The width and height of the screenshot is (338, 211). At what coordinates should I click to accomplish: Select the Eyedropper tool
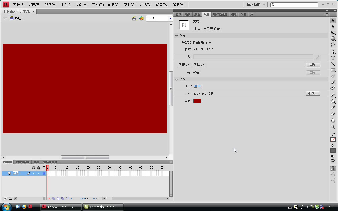click(x=333, y=108)
